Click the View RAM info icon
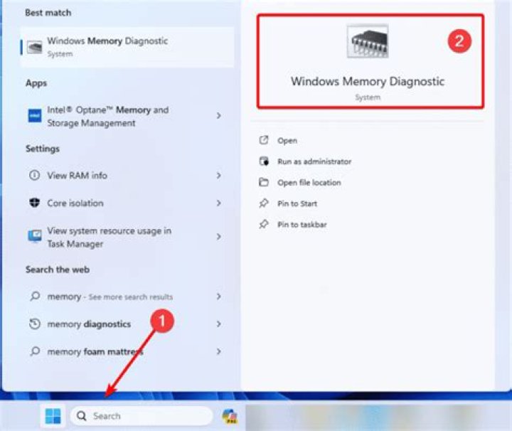Screen dimensions: 512x431 click(34, 176)
